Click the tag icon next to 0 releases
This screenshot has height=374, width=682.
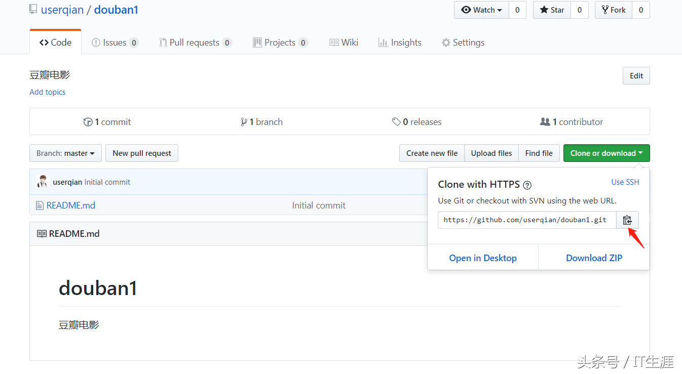click(396, 122)
